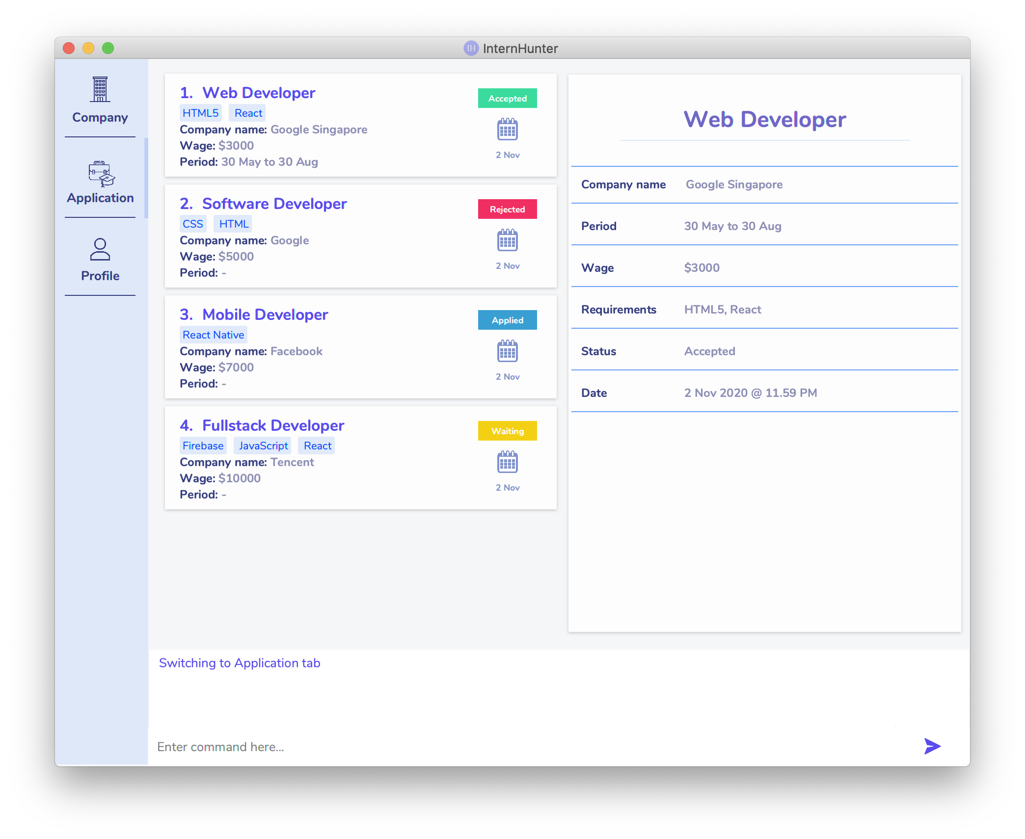Image resolution: width=1025 pixels, height=839 pixels.
Task: Click the 'Tencent' company name
Action: (x=292, y=462)
